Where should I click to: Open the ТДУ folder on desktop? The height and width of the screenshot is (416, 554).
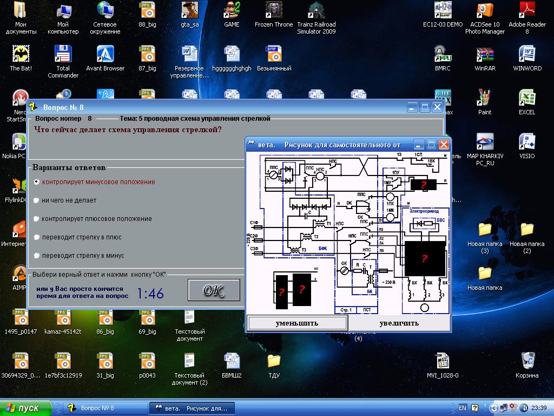(274, 361)
